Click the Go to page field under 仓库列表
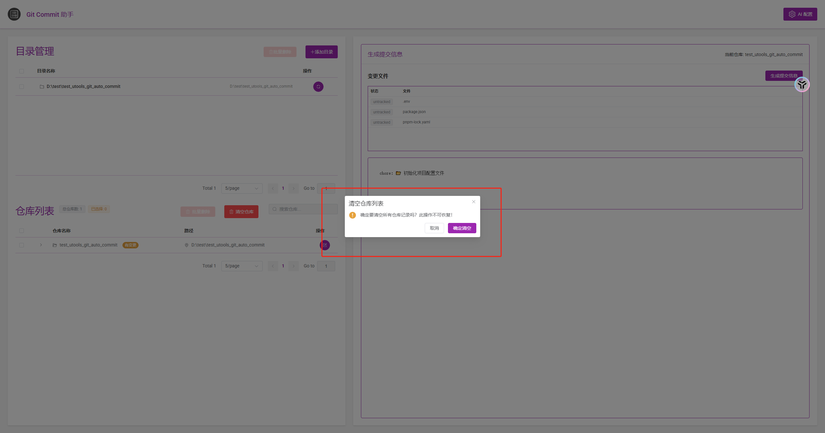Screen dimensions: 825x433 click(326, 266)
